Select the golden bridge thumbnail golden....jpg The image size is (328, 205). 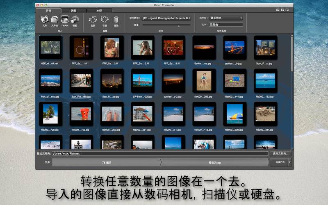point(235,48)
